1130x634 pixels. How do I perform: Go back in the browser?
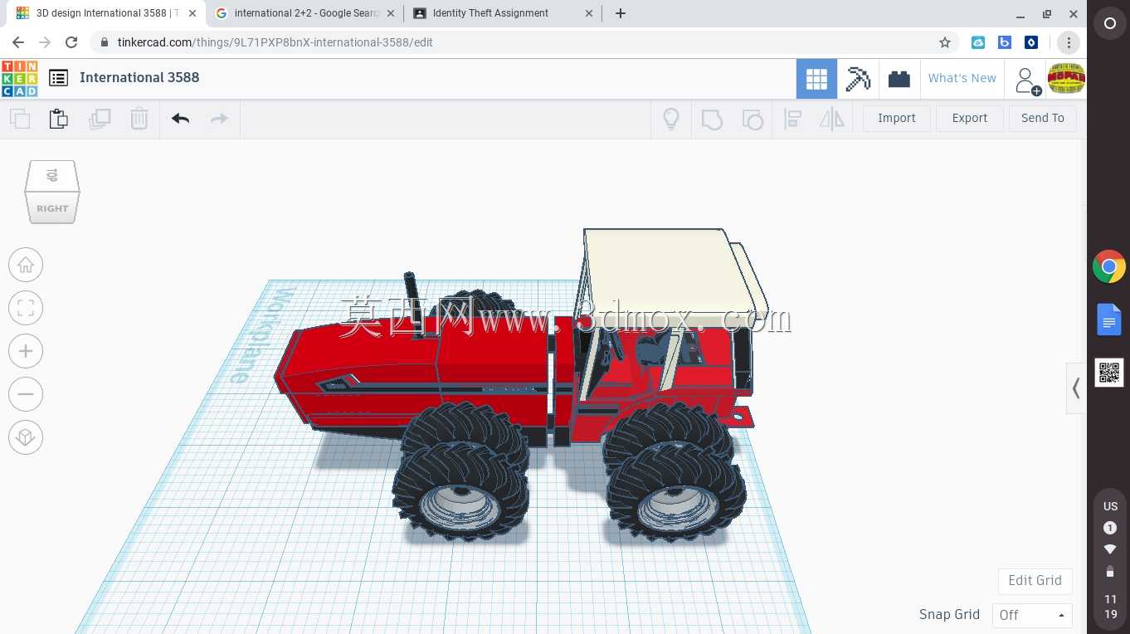[18, 42]
